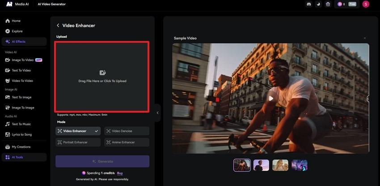Click Drag File Here upload area text

click(x=102, y=81)
